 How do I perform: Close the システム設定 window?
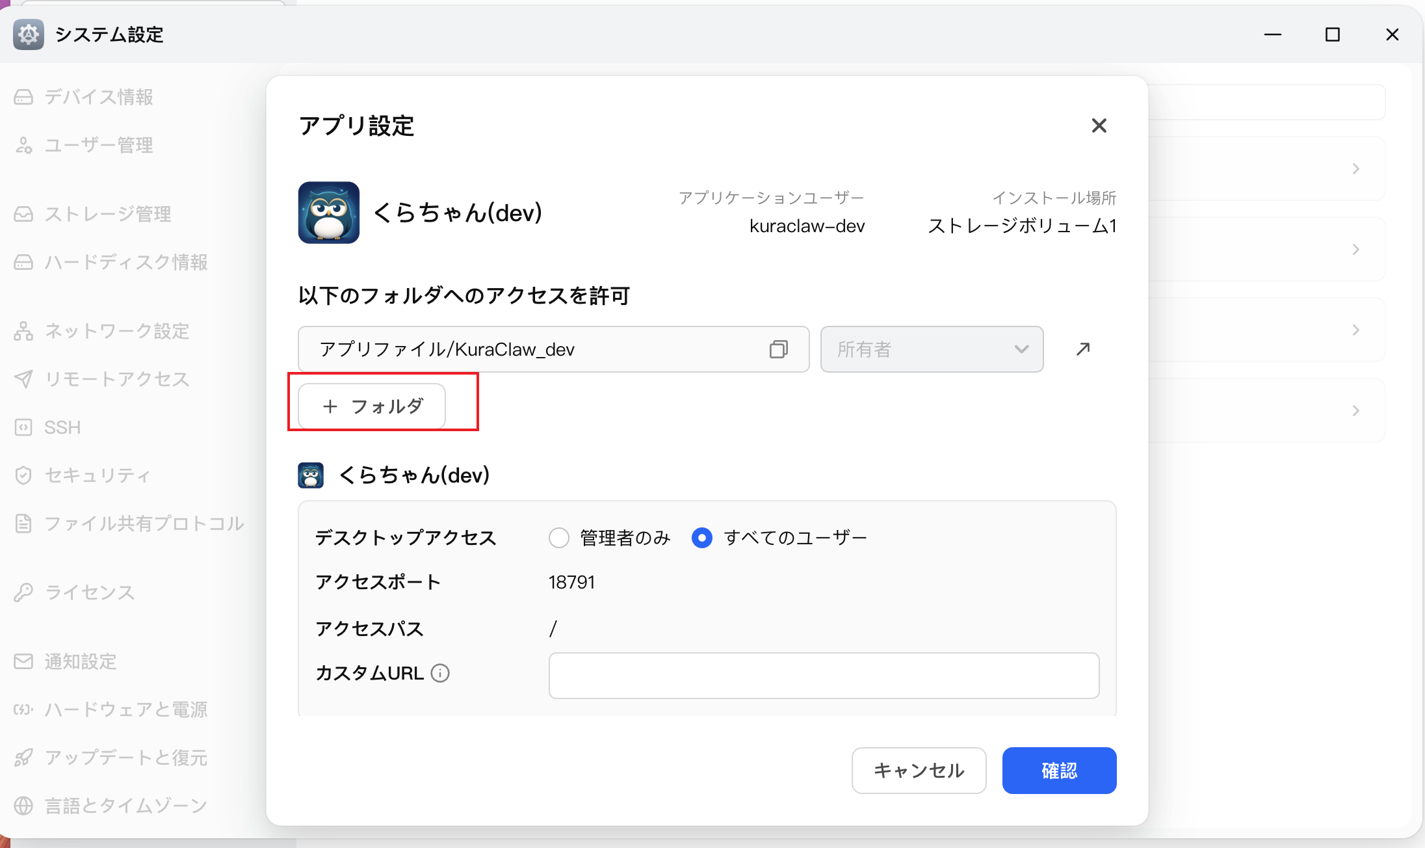(1392, 34)
